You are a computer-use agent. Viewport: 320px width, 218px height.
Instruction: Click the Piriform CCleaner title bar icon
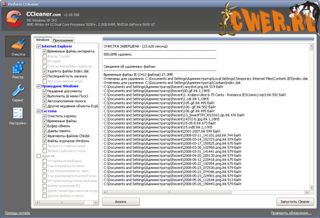(4, 3)
